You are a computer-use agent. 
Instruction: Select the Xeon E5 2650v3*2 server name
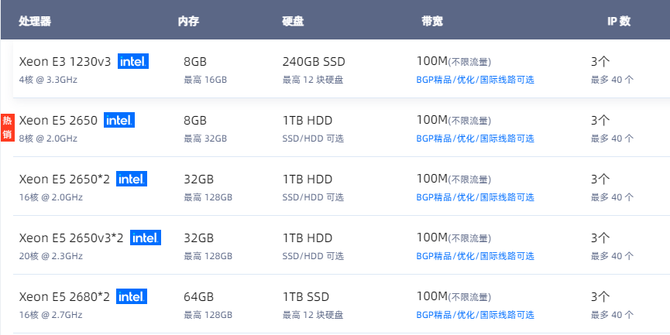(x=71, y=238)
